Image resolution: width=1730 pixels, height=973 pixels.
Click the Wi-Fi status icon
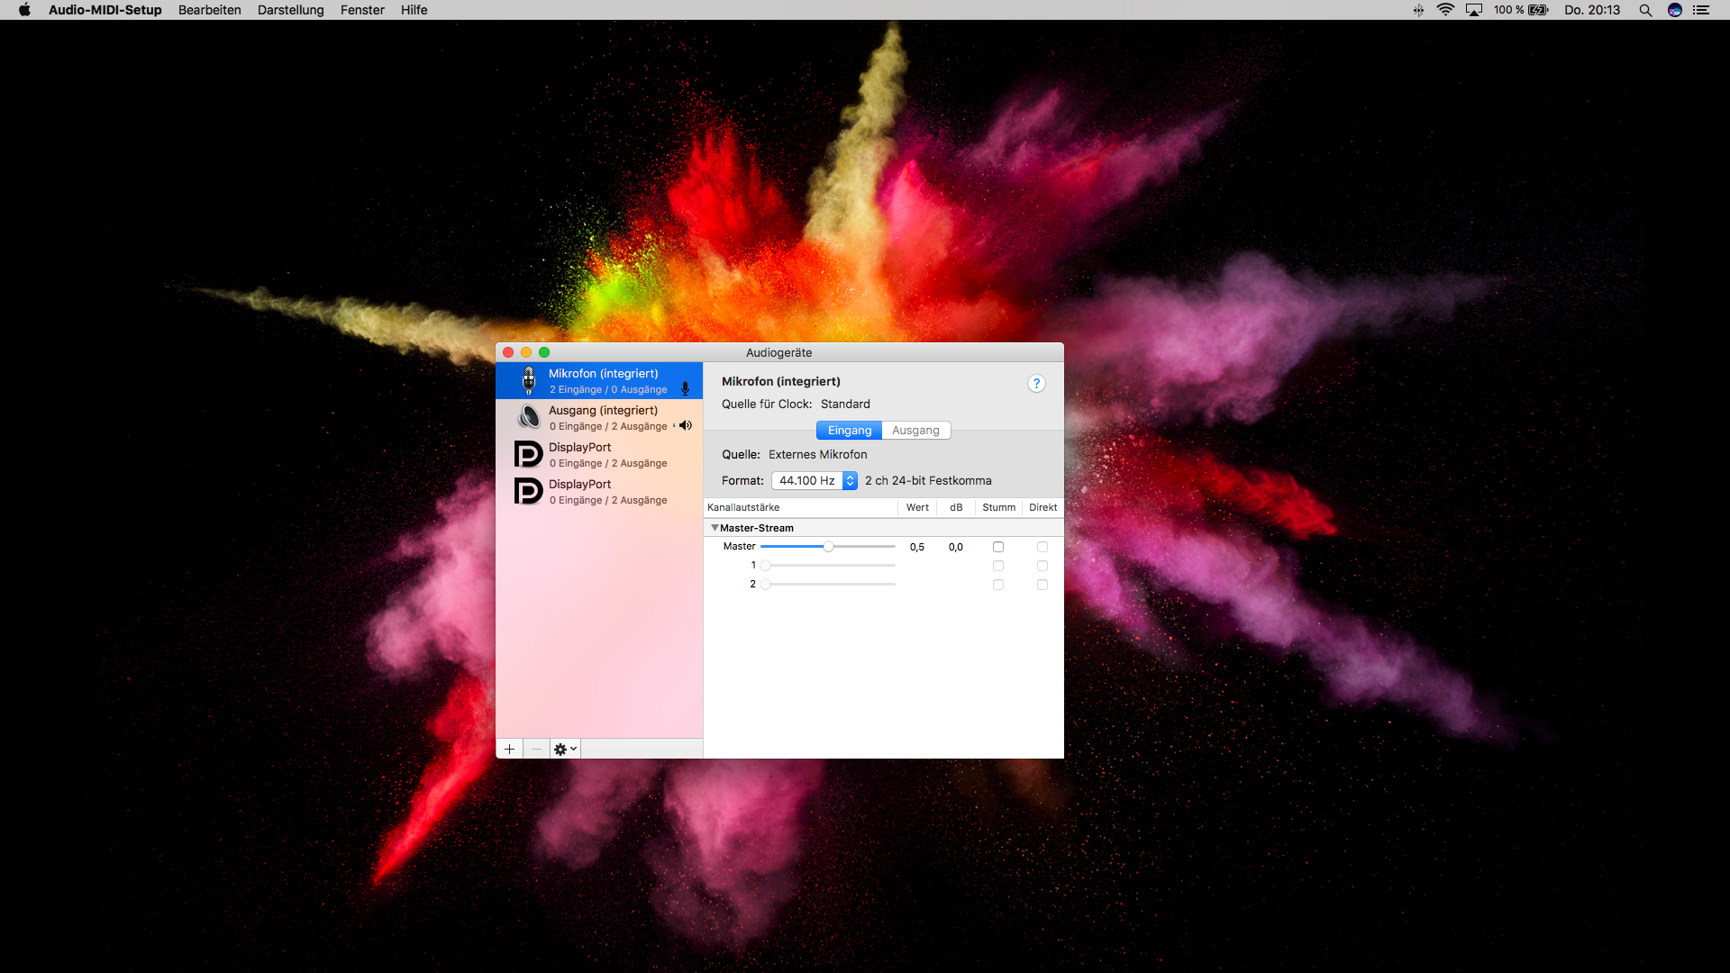1445,10
